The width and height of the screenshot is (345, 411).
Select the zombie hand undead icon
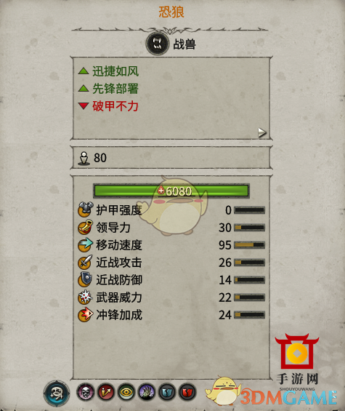147,392
